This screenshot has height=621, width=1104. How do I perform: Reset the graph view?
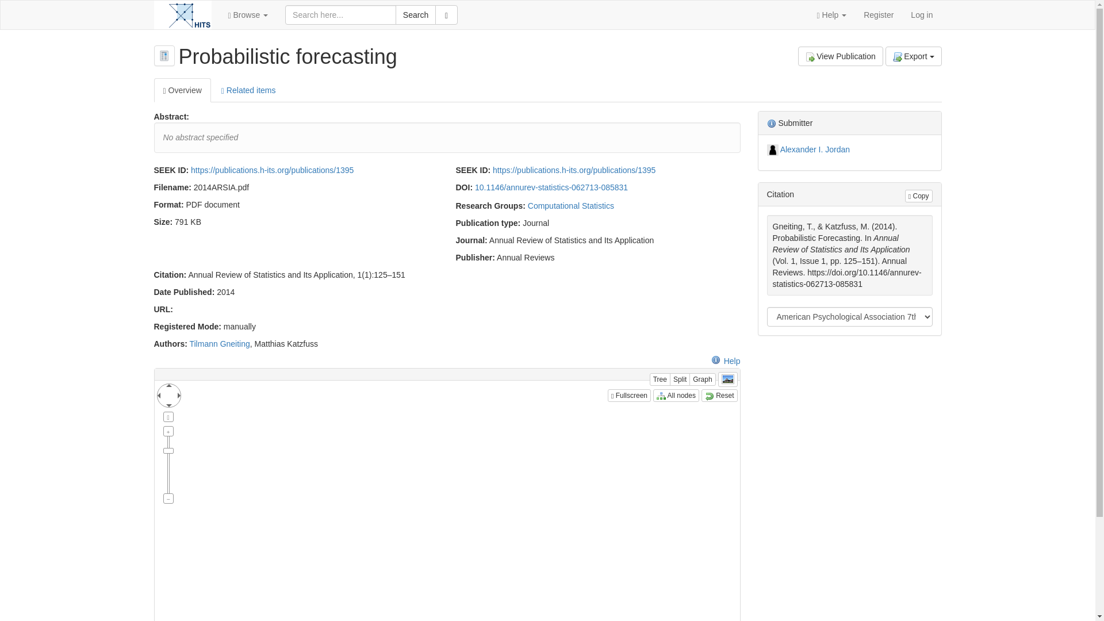(719, 396)
